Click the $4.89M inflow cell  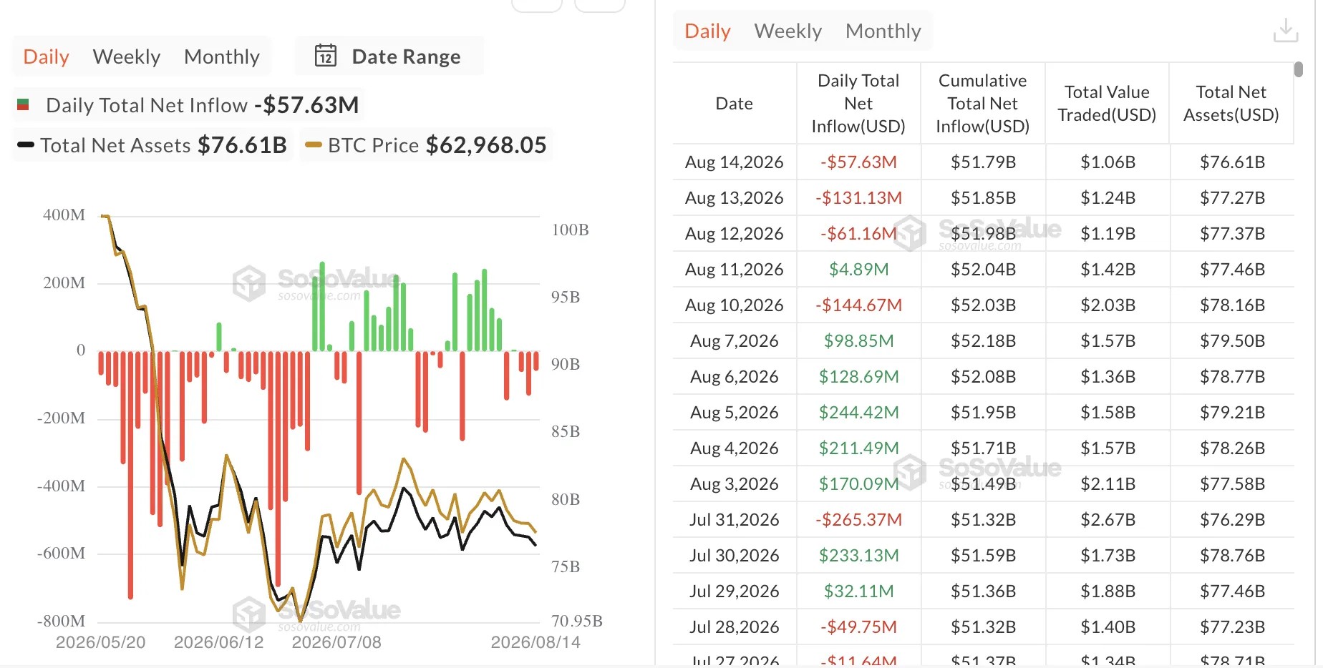tap(858, 270)
